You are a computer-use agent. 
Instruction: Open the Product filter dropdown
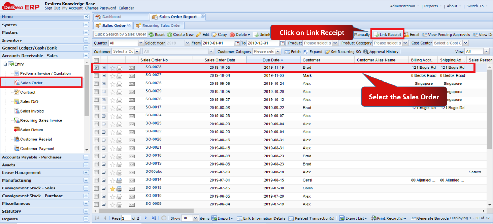coord(335,43)
